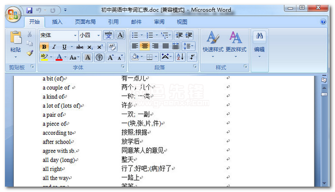Open the Change Case (Aa) menu
The image size is (335, 192).
click(x=74, y=57)
